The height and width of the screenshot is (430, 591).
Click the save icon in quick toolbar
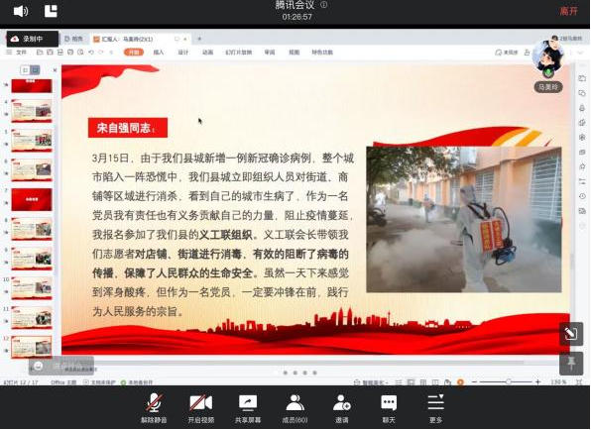coord(50,53)
